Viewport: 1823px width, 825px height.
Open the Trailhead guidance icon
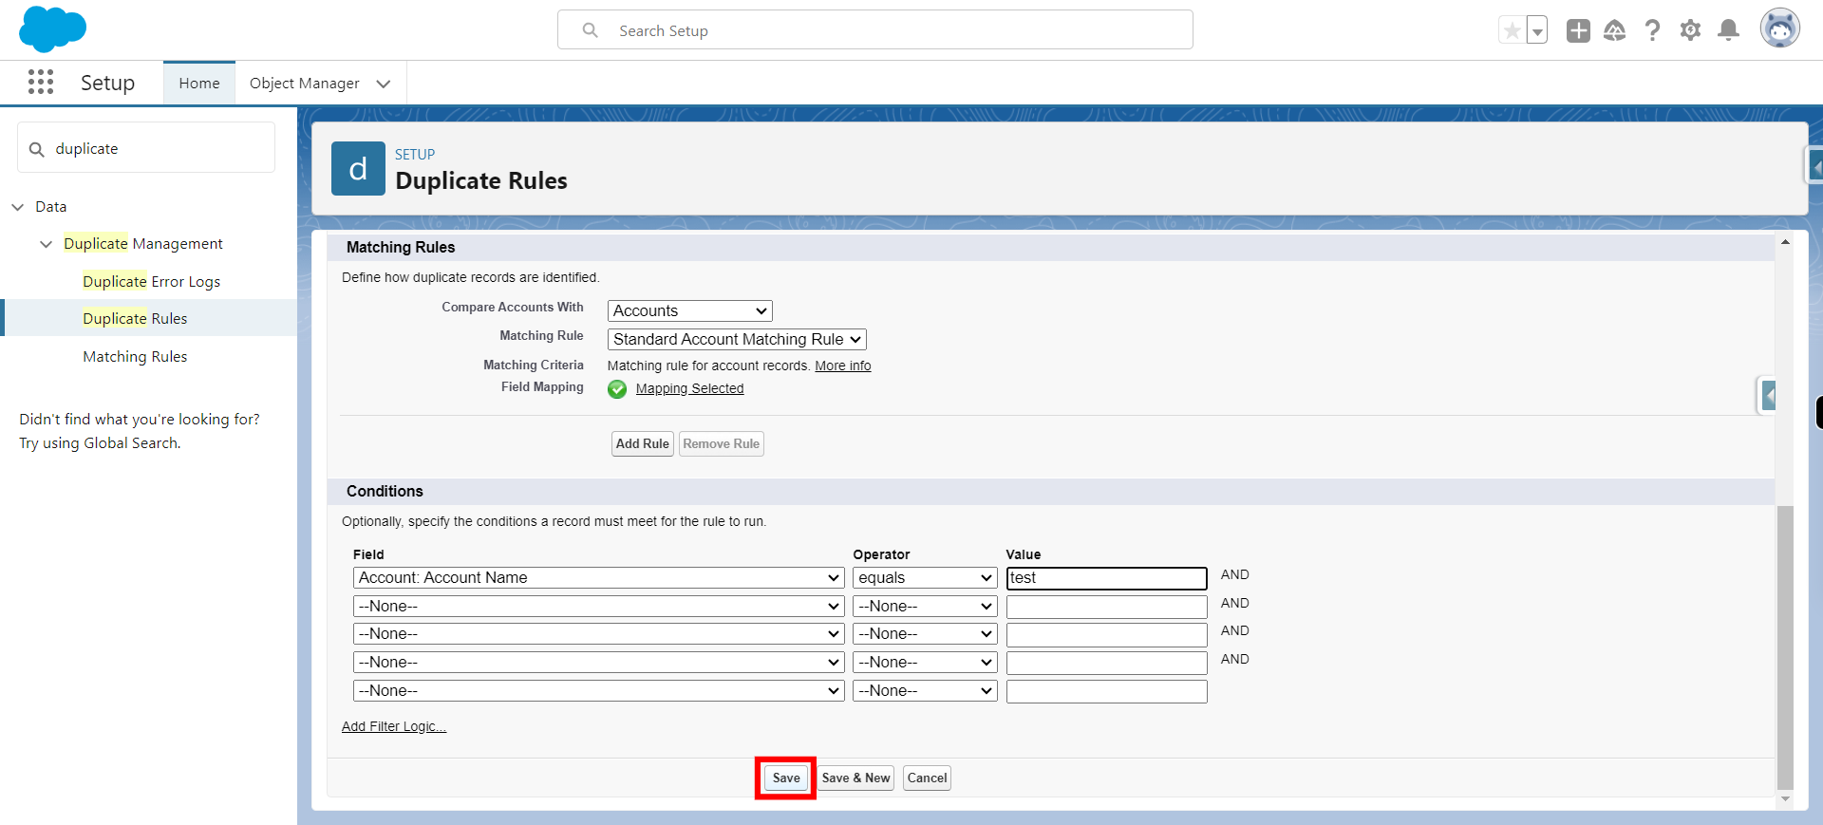pos(1615,30)
